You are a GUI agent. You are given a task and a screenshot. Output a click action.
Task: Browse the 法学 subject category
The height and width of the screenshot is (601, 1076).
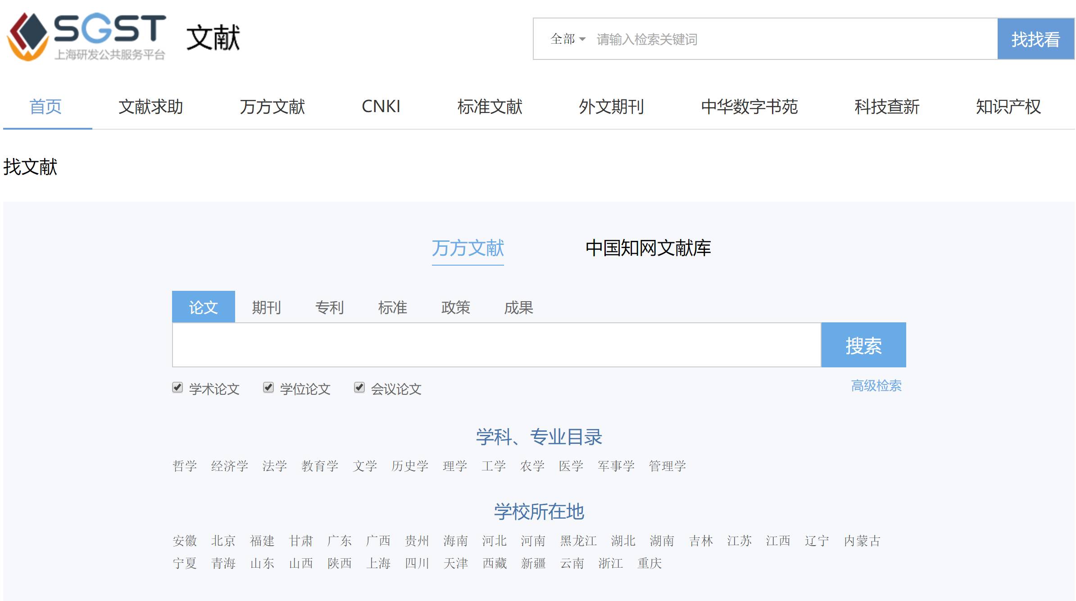coord(275,466)
